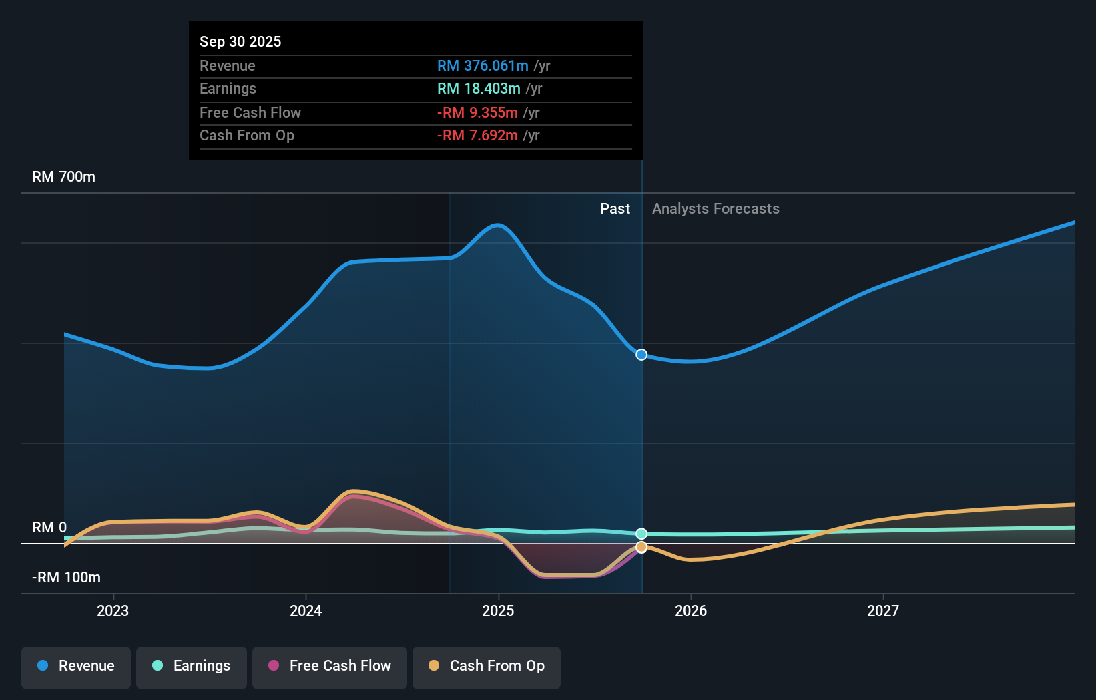Select the Revenue data point marker on the chart
The image size is (1096, 700).
click(x=641, y=355)
